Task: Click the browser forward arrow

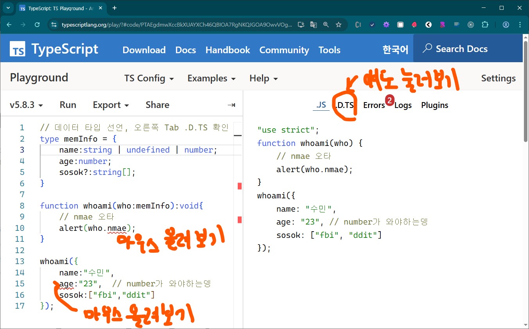Action: point(23,25)
